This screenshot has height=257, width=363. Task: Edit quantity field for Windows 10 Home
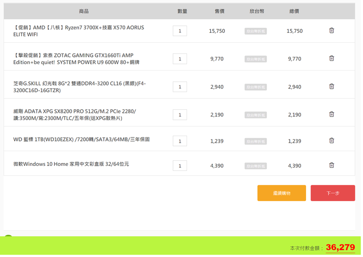[179, 166]
